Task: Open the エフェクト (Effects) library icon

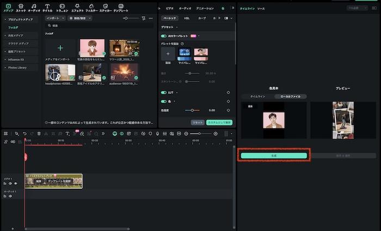Action: point(77,8)
